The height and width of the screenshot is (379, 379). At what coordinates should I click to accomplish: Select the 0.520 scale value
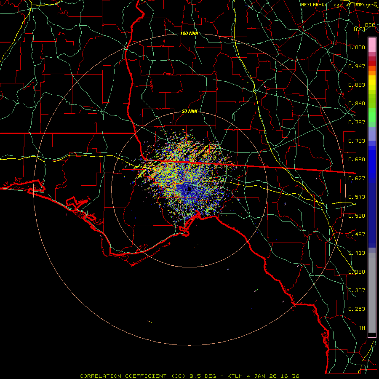click(357, 216)
